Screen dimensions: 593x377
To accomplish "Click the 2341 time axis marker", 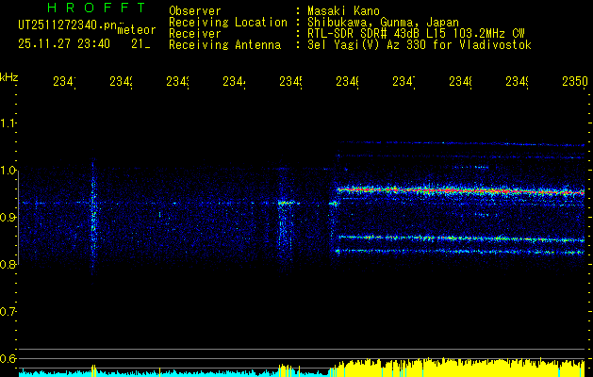I will [64, 82].
